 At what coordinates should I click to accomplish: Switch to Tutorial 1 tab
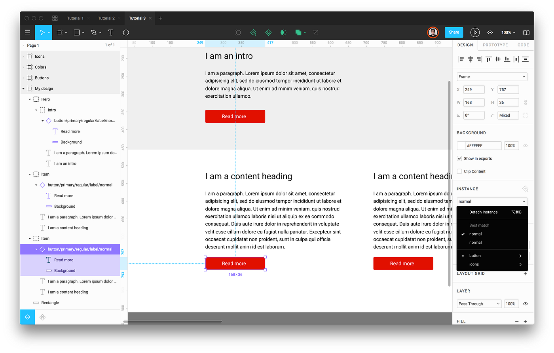click(x=75, y=18)
